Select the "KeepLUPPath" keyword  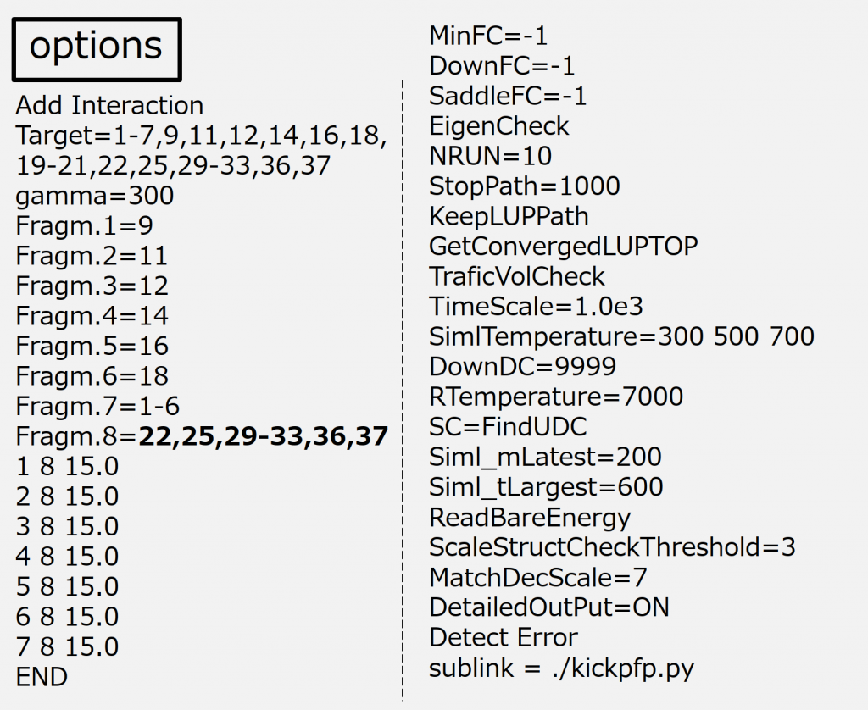[x=509, y=216]
